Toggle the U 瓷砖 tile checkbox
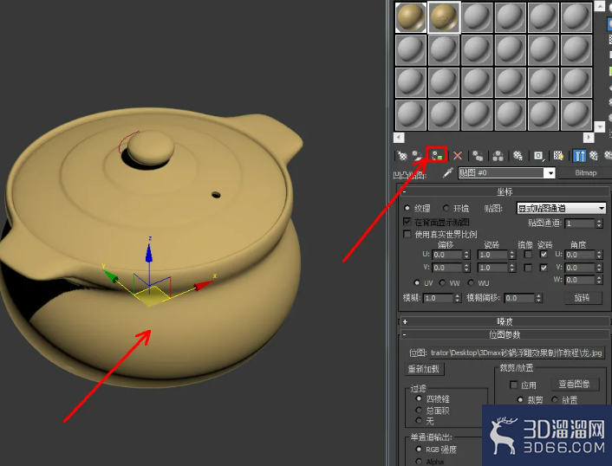Viewport: 612px width, 466px height. pos(544,255)
